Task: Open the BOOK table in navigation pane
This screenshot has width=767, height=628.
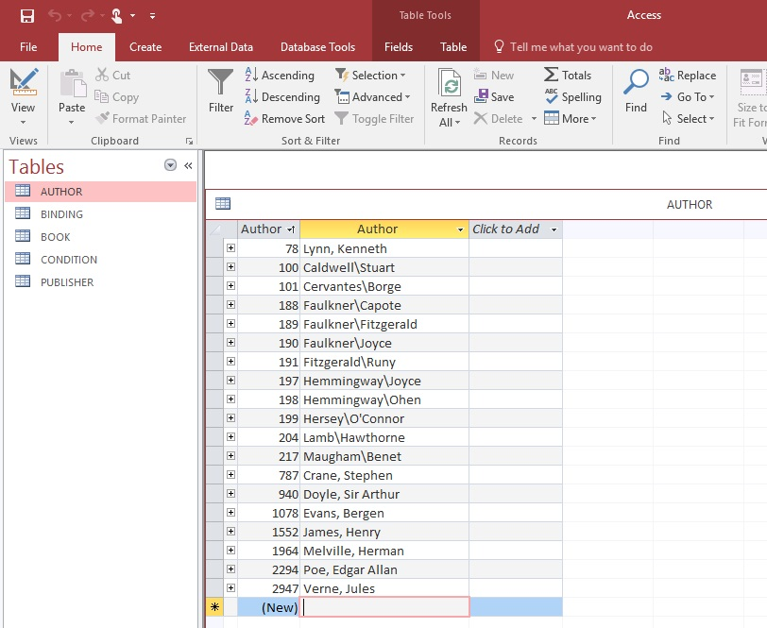Action: [56, 237]
